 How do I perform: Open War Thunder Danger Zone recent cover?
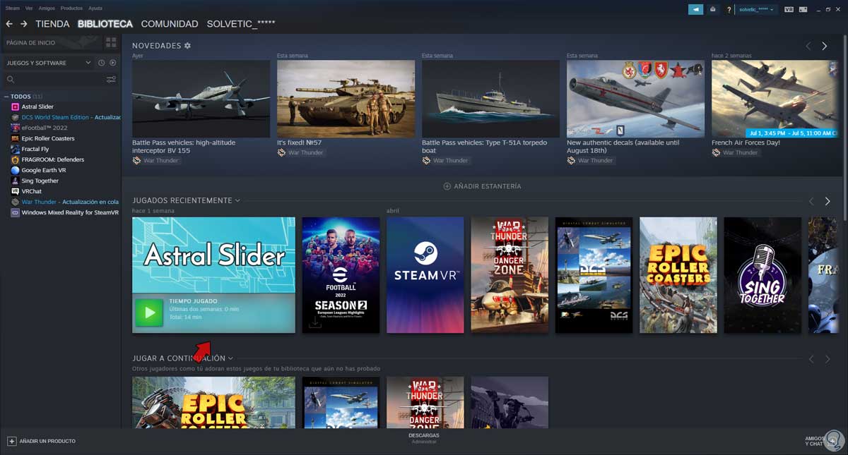pyautogui.click(x=510, y=274)
